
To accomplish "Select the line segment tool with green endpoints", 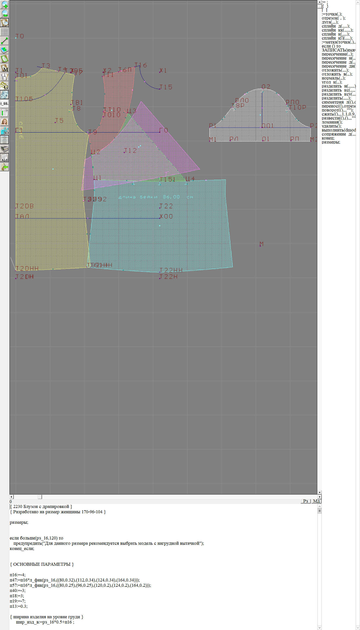I will point(4,41).
